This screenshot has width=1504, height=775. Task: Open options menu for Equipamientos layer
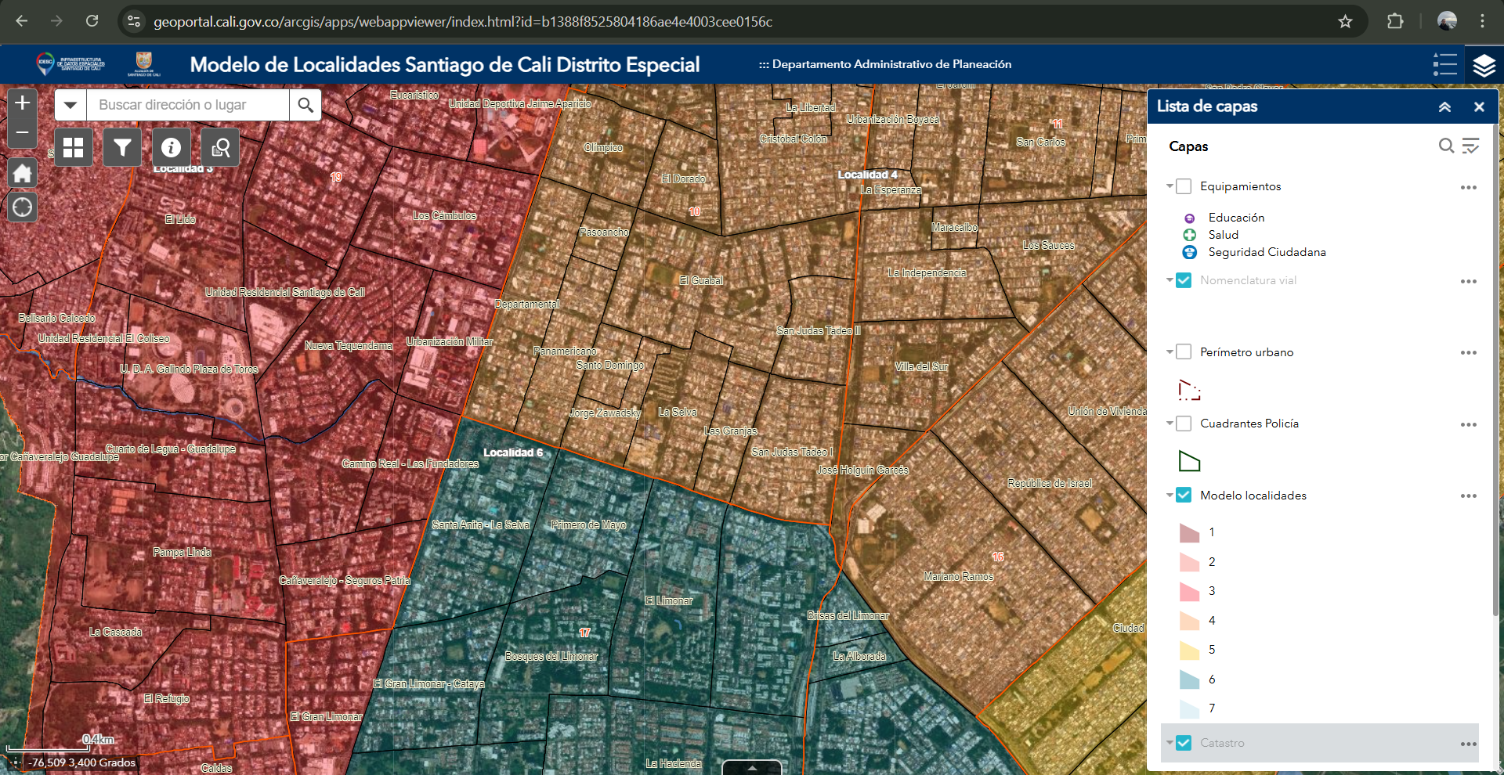(1468, 187)
